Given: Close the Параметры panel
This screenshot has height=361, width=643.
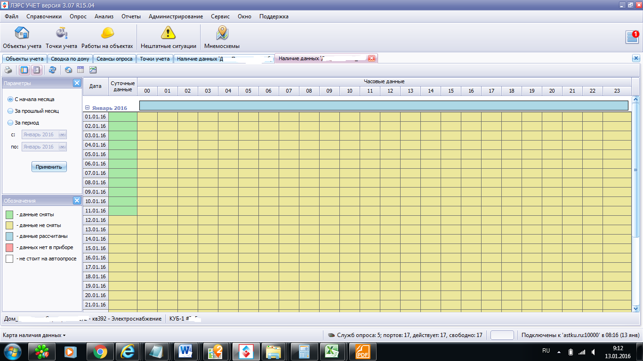Looking at the screenshot, I should (x=77, y=83).
